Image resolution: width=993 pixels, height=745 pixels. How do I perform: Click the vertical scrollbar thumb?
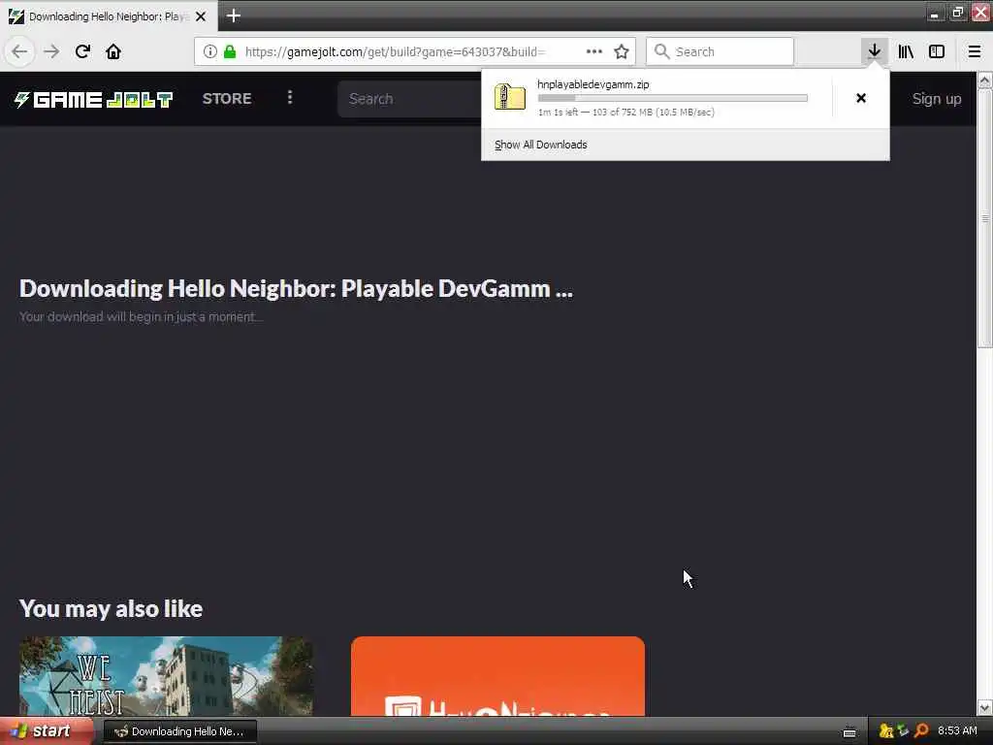point(985,218)
